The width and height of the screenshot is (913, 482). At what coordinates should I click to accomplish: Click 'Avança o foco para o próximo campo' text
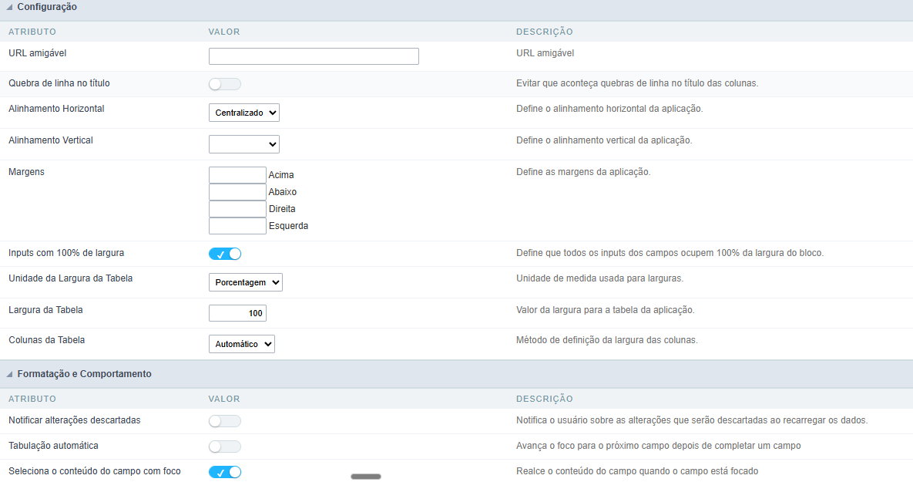click(659, 446)
